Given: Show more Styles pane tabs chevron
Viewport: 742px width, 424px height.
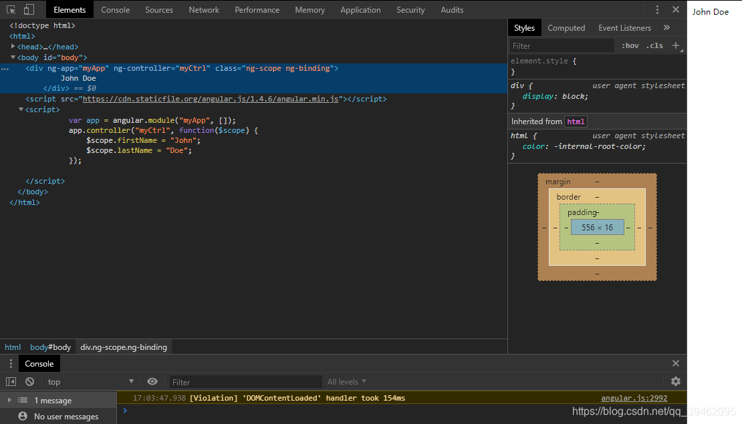Looking at the screenshot, I should (666, 27).
